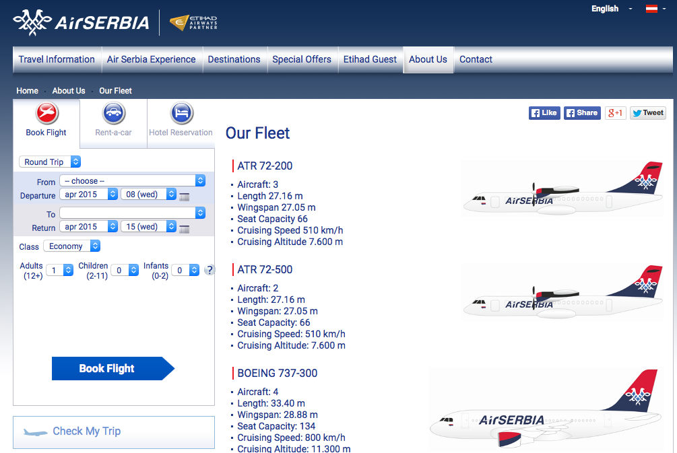Open the Travel Information menu
677x453 pixels.
point(57,59)
